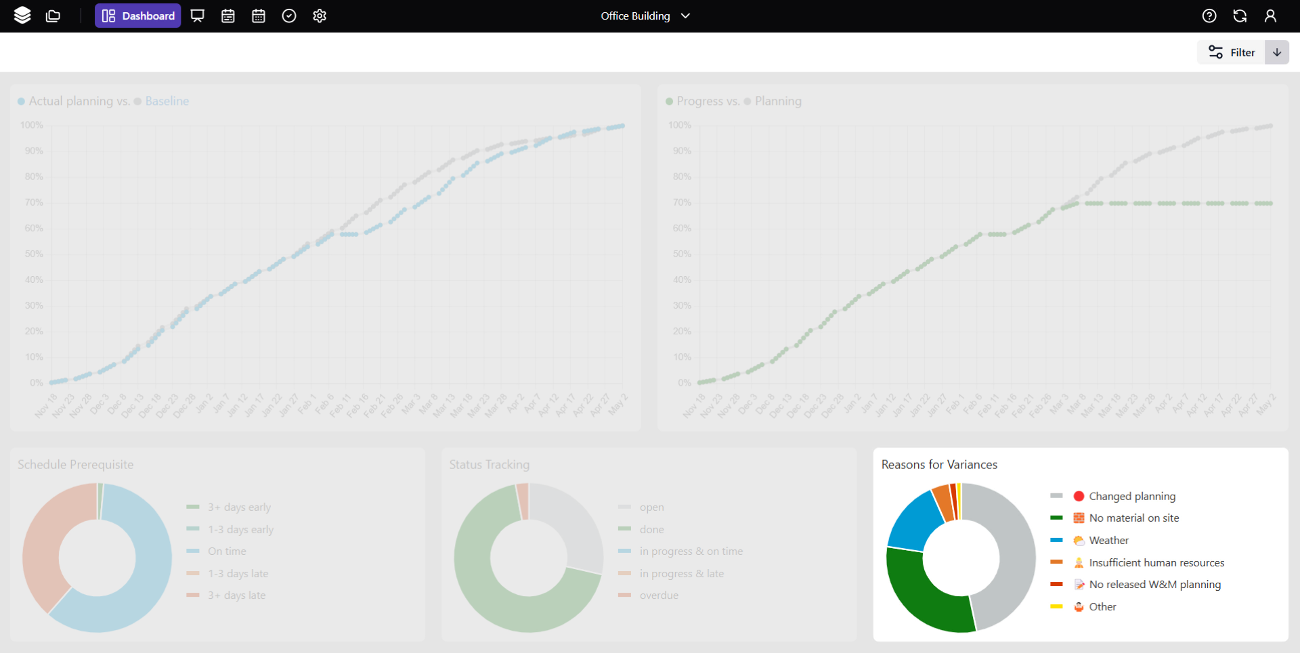Screen dimensions: 1300x653
Task: Click the refresh sync icon
Action: [x=1240, y=16]
